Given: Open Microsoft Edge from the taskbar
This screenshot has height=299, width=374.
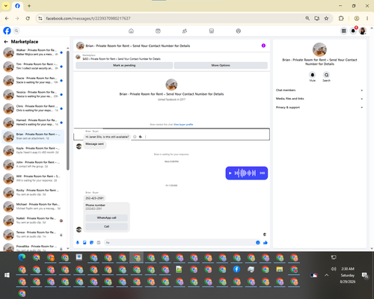Looking at the screenshot, I should pos(22,257).
